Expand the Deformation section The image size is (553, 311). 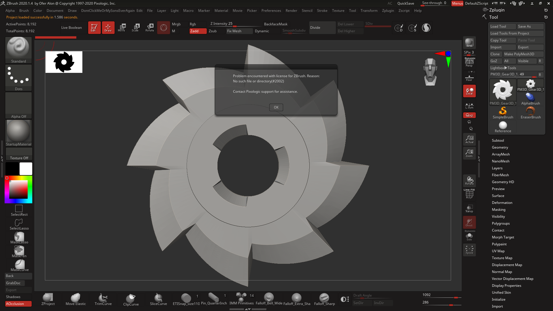click(x=502, y=202)
